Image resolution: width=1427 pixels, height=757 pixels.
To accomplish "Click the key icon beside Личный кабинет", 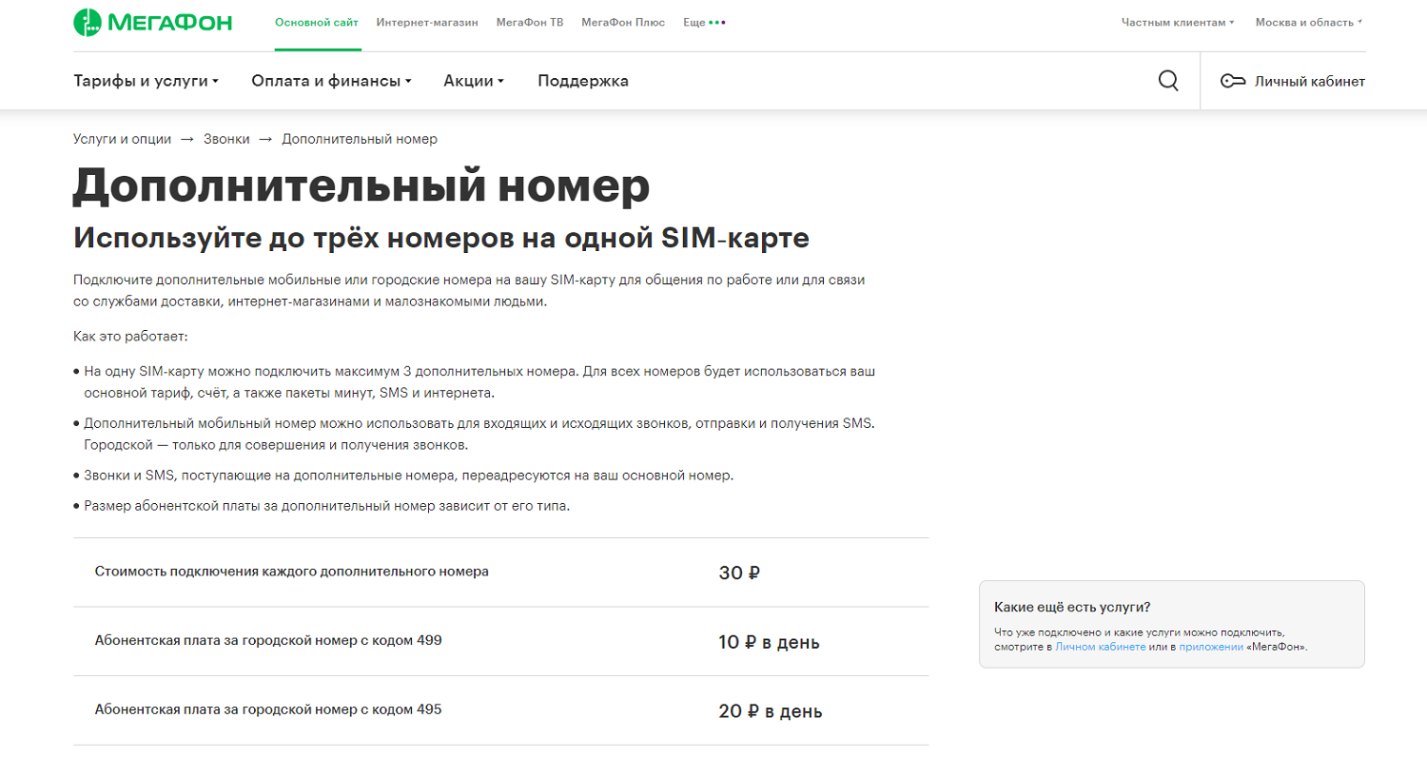I will coord(1233,82).
